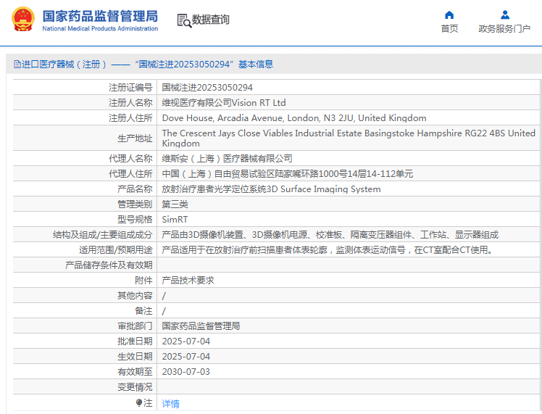Go to 首页 navigation text
Image resolution: width=542 pixels, height=414 pixels.
[x=449, y=29]
